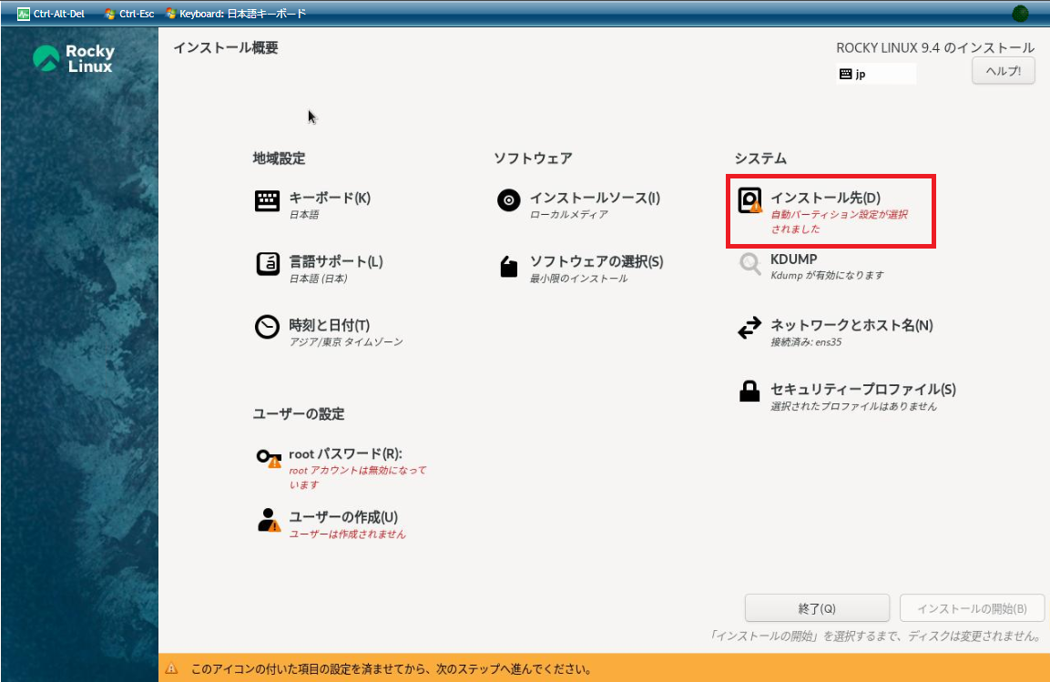Click the magnifier icon for KDUMP
Image resolution: width=1050 pixels, height=682 pixels.
pyautogui.click(x=749, y=264)
